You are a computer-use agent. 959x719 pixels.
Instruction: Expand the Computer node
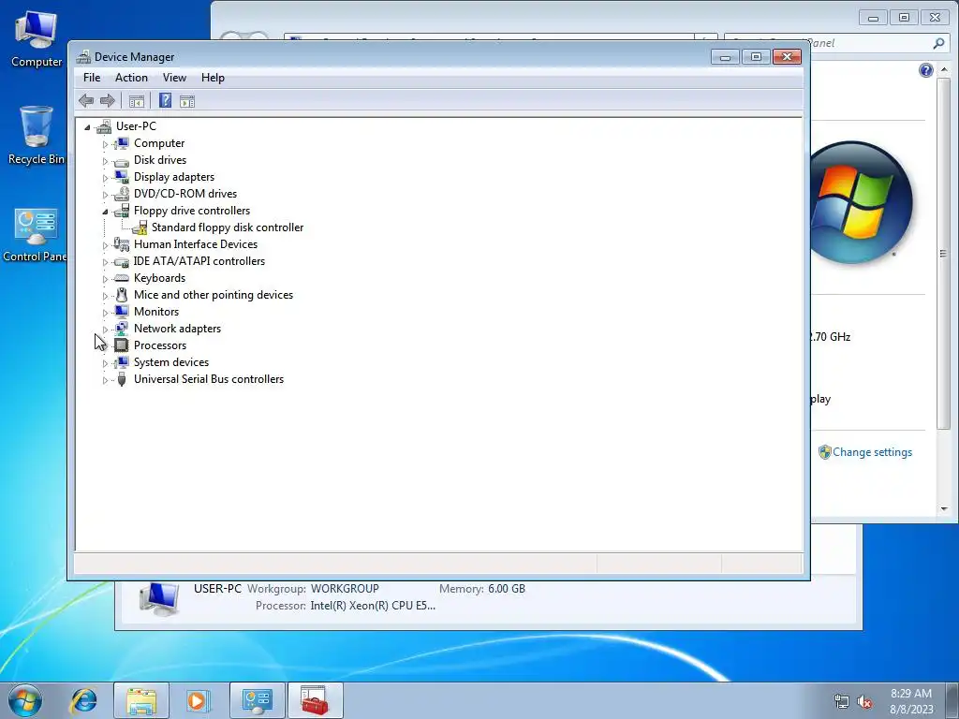click(x=105, y=144)
